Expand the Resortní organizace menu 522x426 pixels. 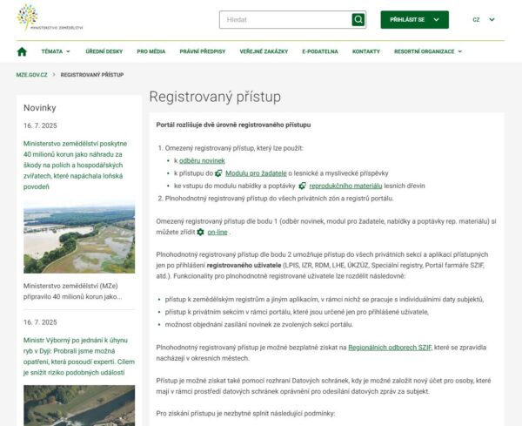click(428, 51)
